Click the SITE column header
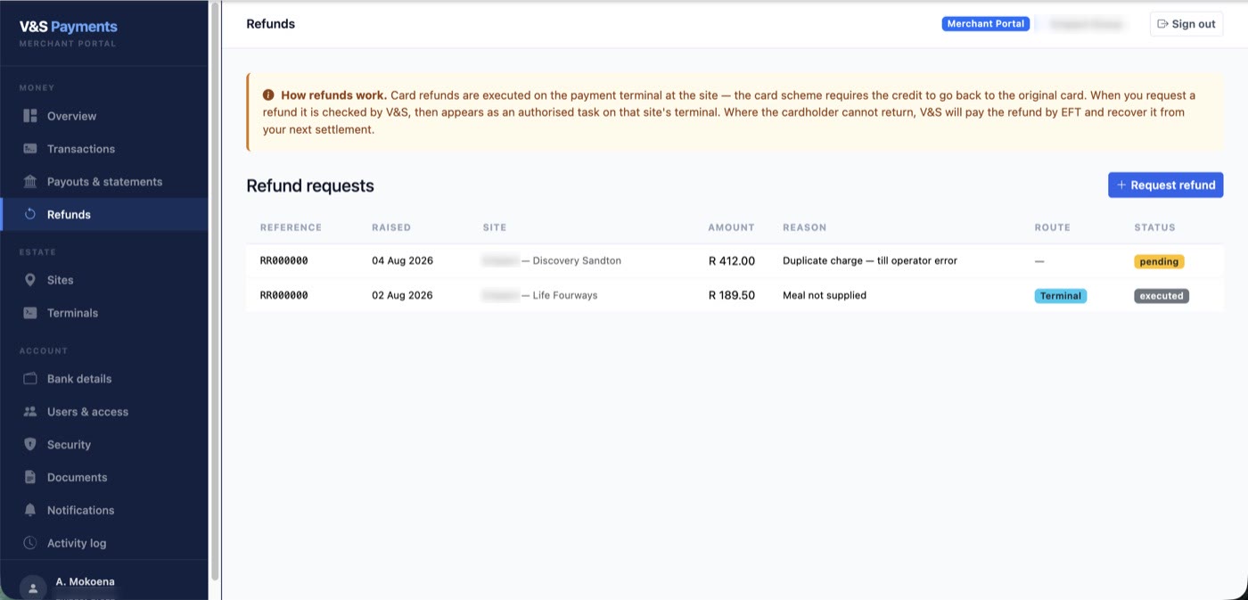 click(494, 227)
